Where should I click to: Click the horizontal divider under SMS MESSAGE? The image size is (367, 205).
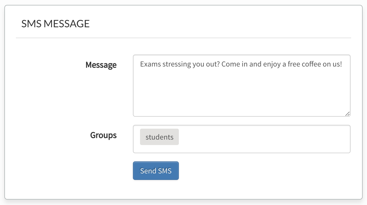[x=183, y=37]
